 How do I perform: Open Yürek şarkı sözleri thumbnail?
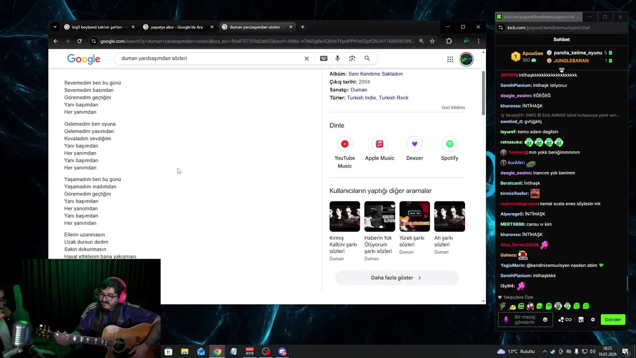414,216
